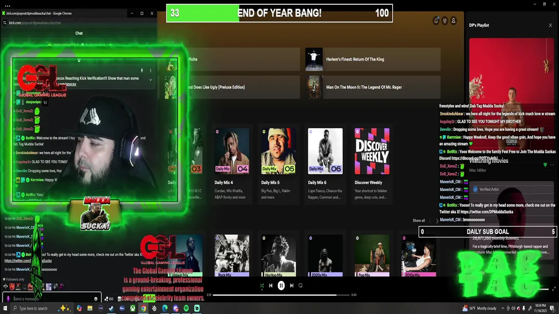Open Spotify notifications bell icon

(436, 20)
